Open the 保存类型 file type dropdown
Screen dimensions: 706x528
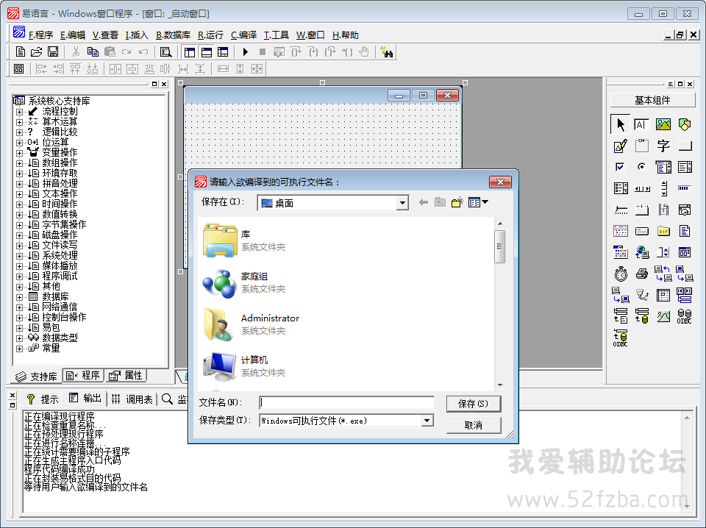(x=427, y=421)
